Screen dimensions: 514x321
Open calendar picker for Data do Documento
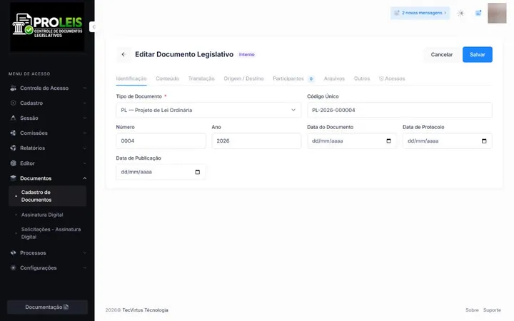click(x=389, y=141)
